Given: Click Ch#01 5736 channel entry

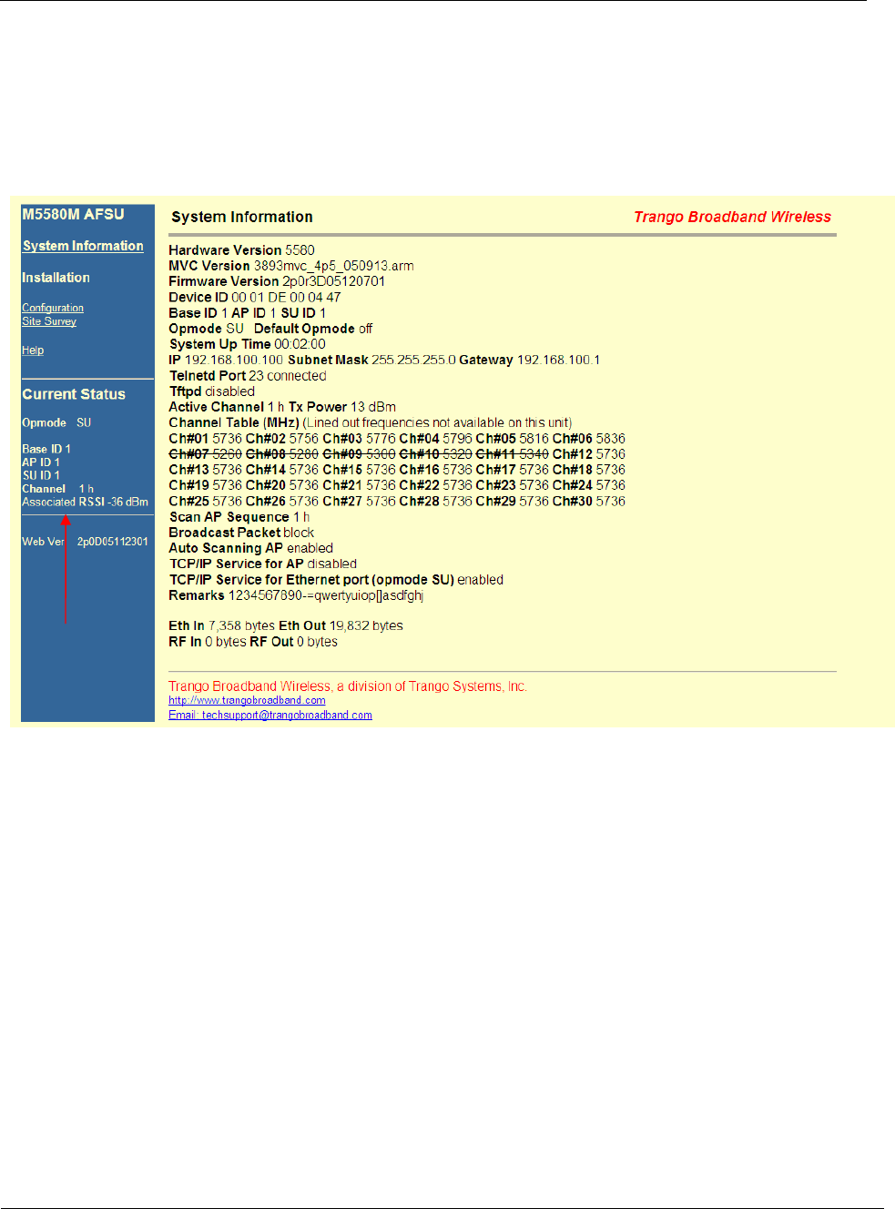Looking at the screenshot, I should coord(205,439).
